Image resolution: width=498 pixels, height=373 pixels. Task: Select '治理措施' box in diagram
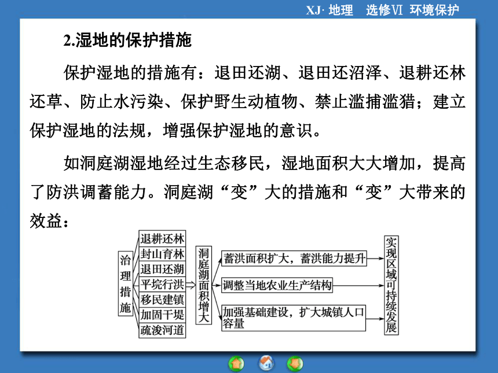[x=125, y=283]
